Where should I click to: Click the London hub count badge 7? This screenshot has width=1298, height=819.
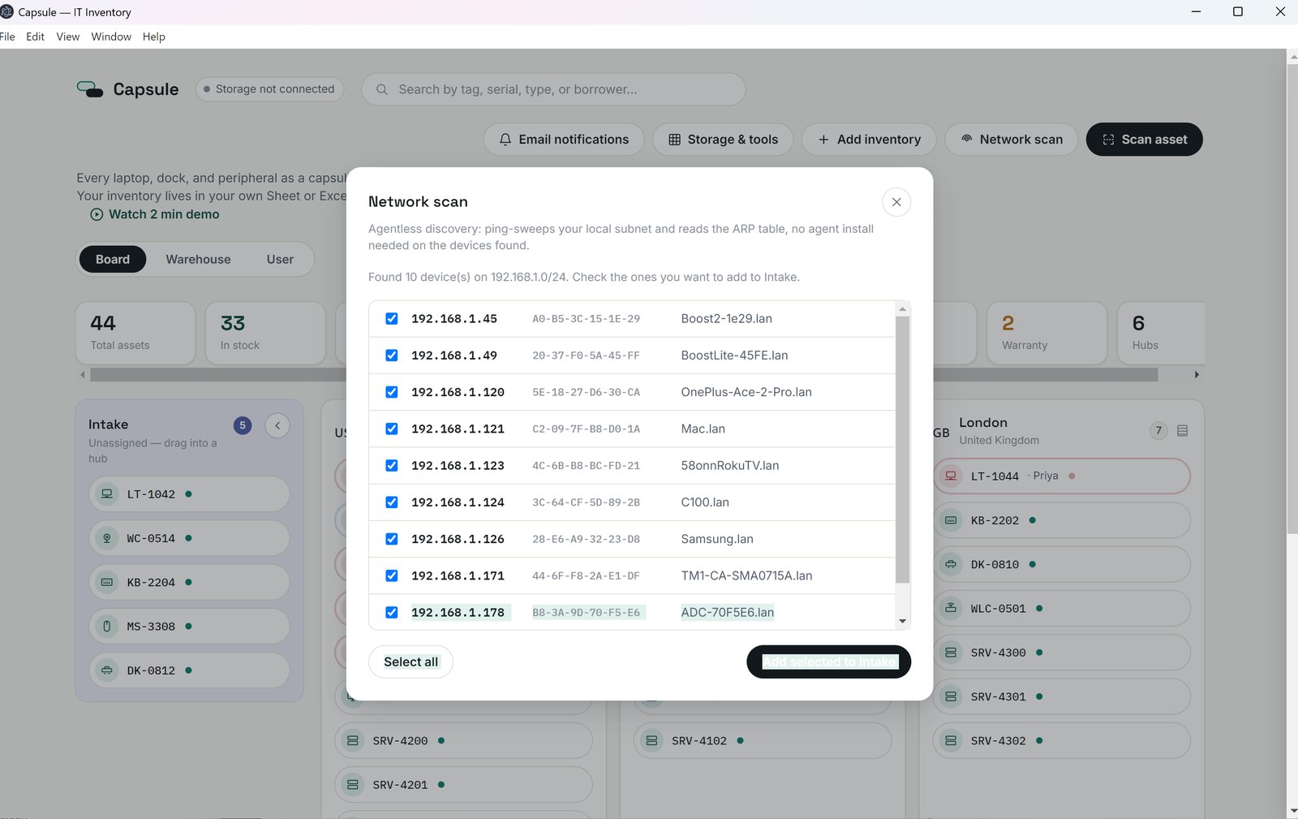tap(1158, 431)
